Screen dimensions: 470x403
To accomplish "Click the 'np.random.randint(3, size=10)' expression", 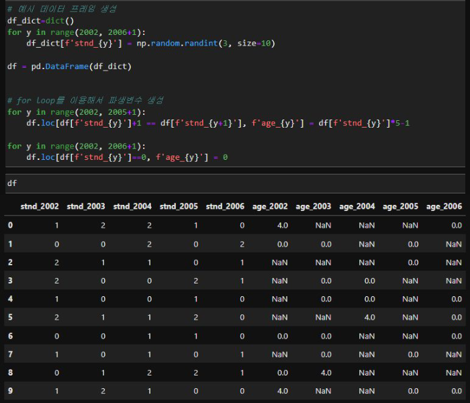I will coord(206,44).
